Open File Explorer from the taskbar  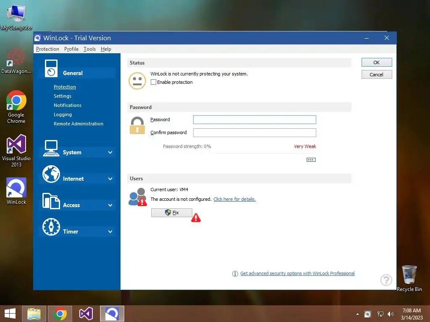[34, 314]
